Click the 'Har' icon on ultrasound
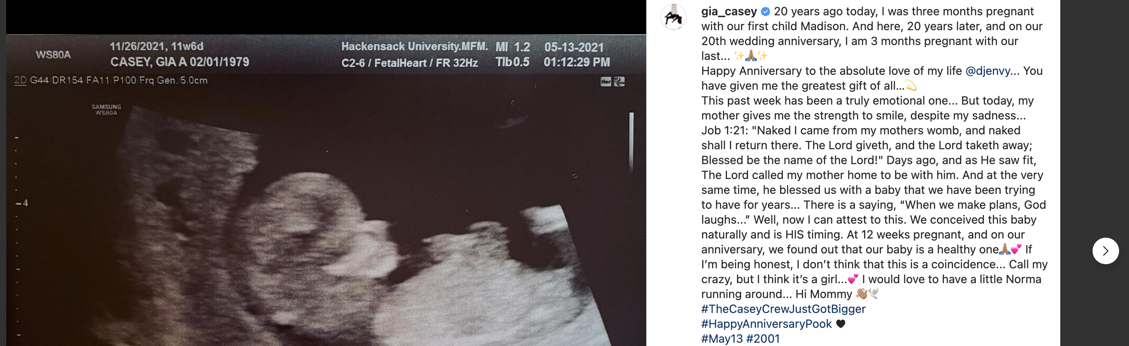 [x=606, y=82]
